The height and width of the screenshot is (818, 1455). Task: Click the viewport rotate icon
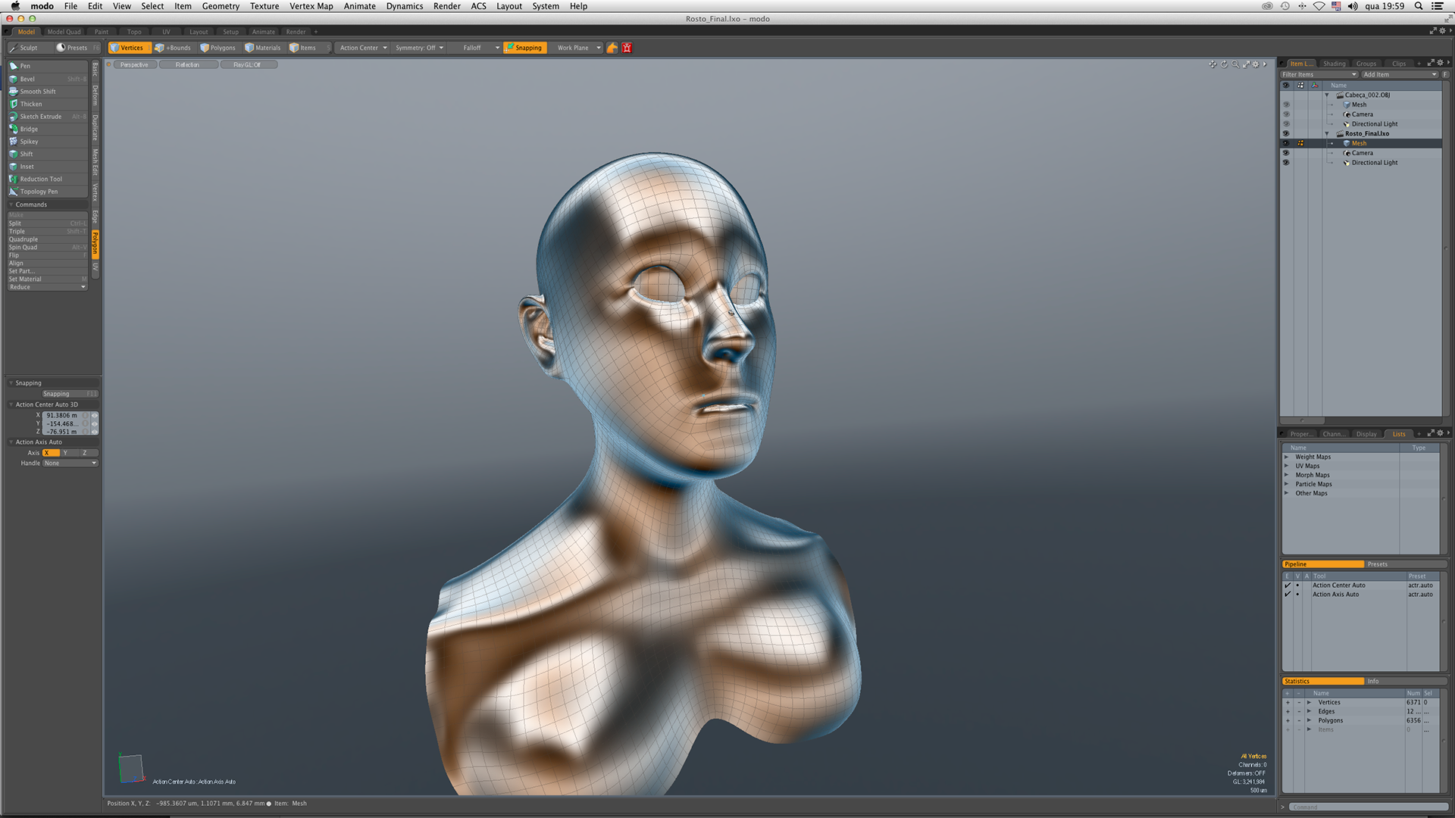1224,64
